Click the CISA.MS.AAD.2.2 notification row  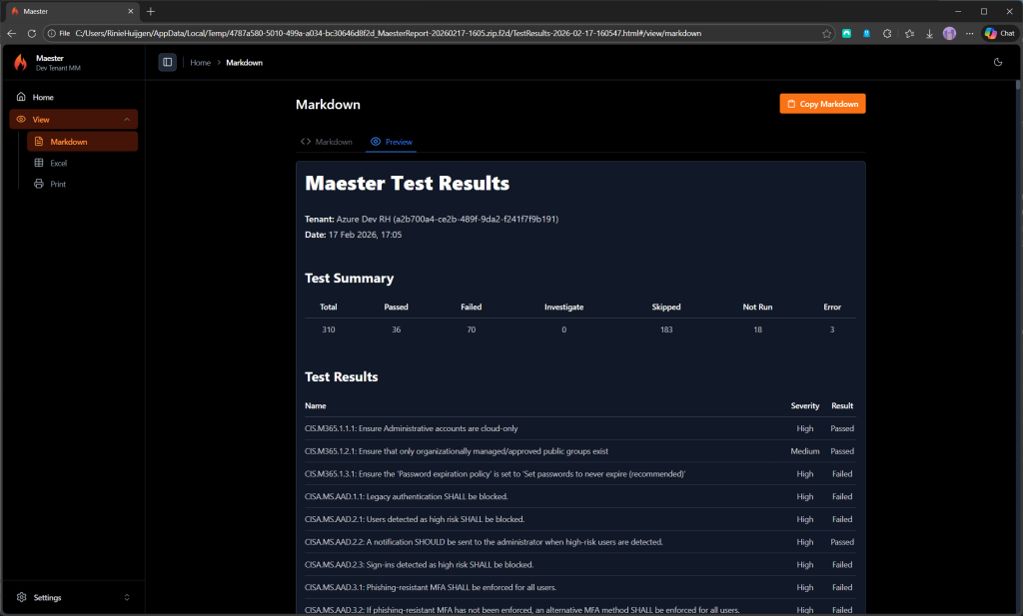click(580, 542)
